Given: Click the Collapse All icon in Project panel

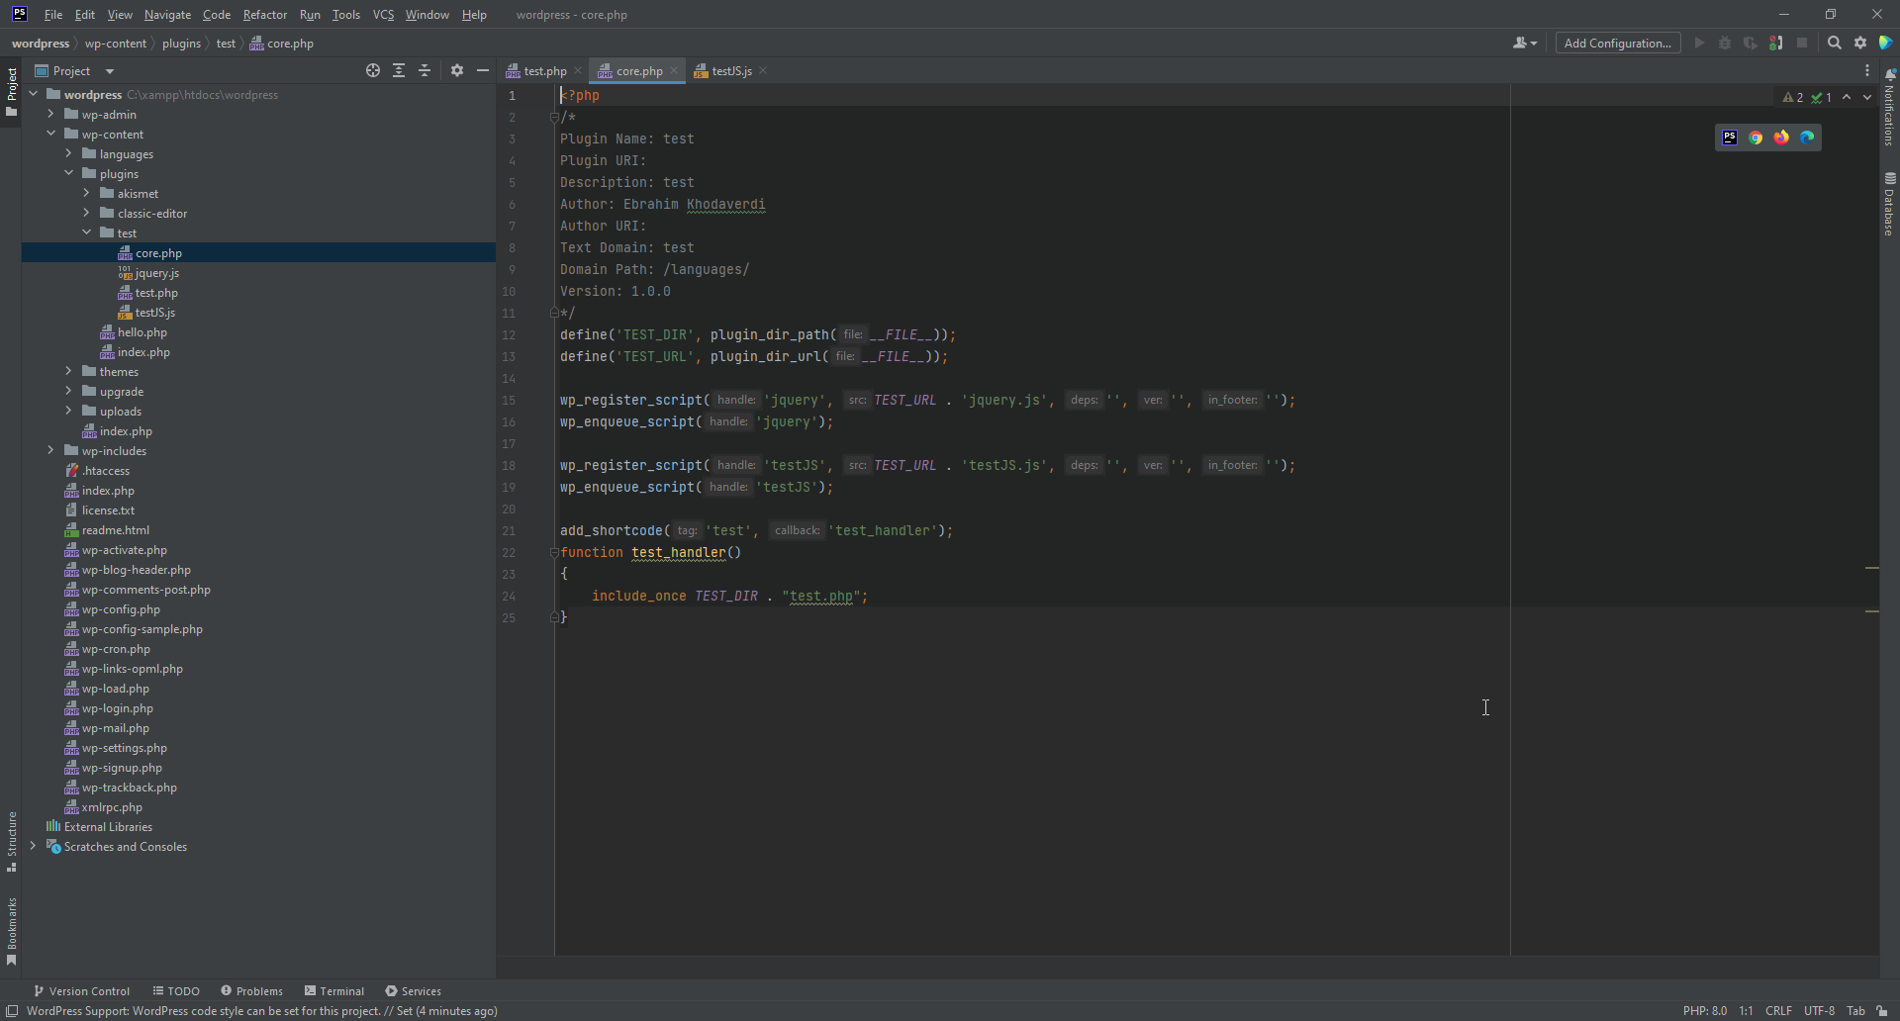Looking at the screenshot, I should (x=425, y=70).
